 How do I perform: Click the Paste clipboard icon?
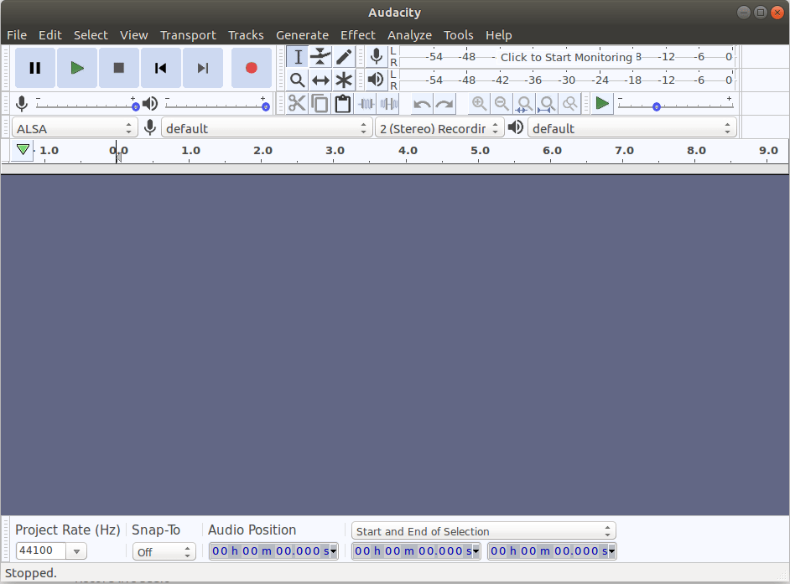[342, 104]
